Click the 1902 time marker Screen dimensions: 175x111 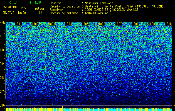(35, 24)
